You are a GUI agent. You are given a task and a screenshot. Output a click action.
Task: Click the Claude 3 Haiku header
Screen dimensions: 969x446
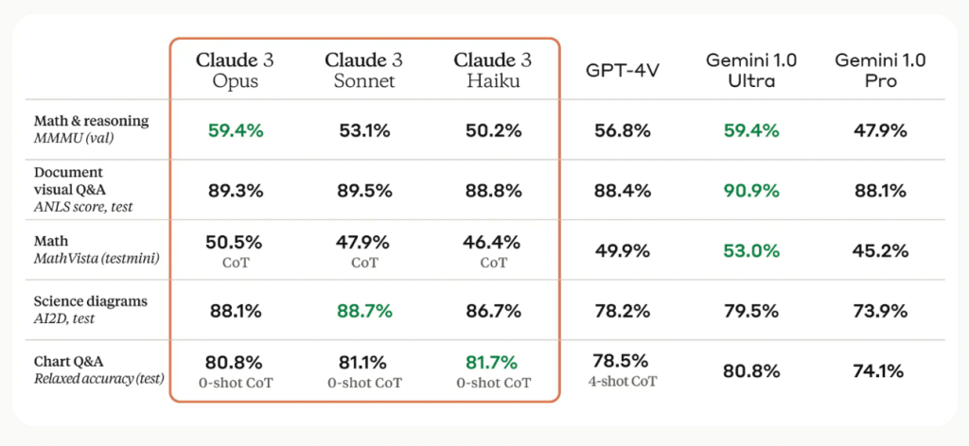point(492,70)
